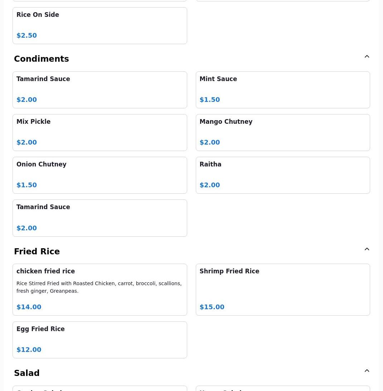Image resolution: width=383 pixels, height=391 pixels.
Task: Click the Condiments section heading
Action: coord(42,59)
